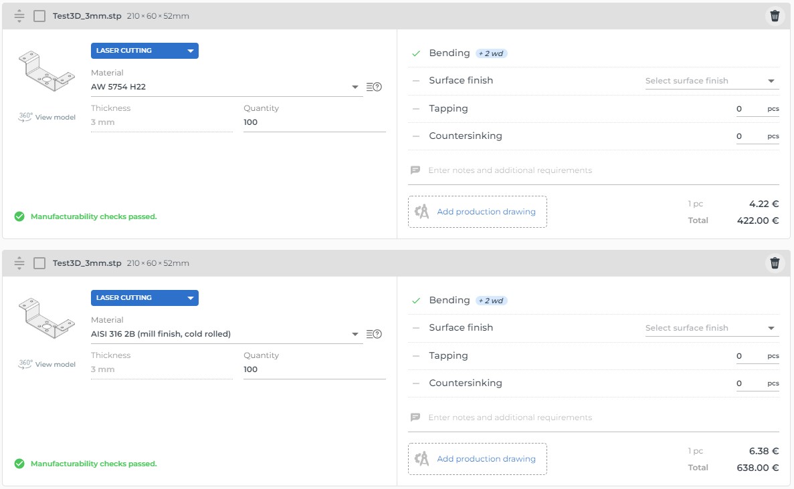Screen dimensions: 794x489
Task: Toggle Tapping dash for the AW 5754 part
Action: 416,109
